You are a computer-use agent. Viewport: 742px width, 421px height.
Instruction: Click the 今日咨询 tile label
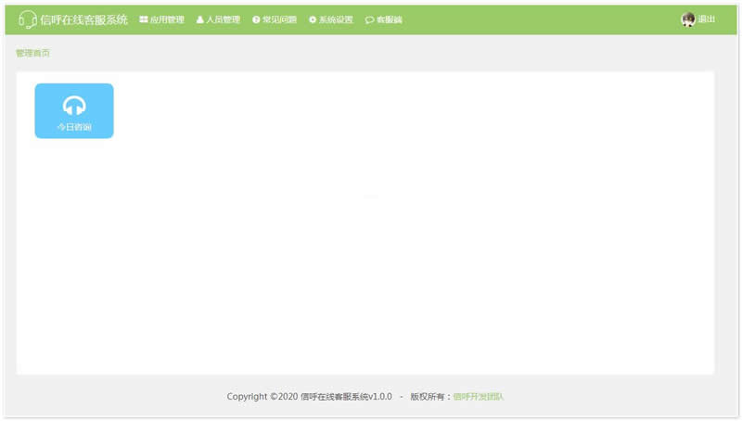(x=74, y=127)
